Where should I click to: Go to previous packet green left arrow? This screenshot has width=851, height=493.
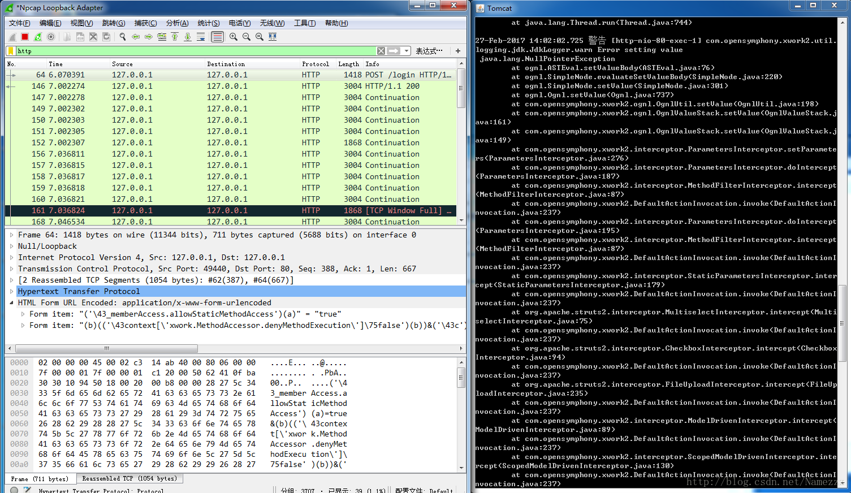coord(136,37)
